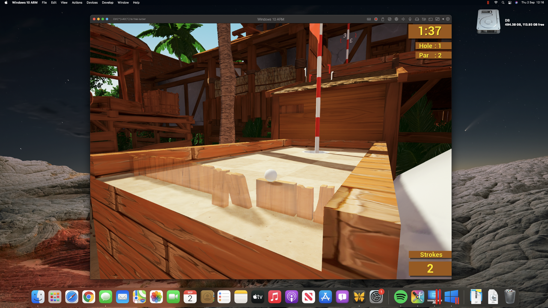Click the Hole : 1 label
Screen dimensions: 548x308
(x=433, y=46)
